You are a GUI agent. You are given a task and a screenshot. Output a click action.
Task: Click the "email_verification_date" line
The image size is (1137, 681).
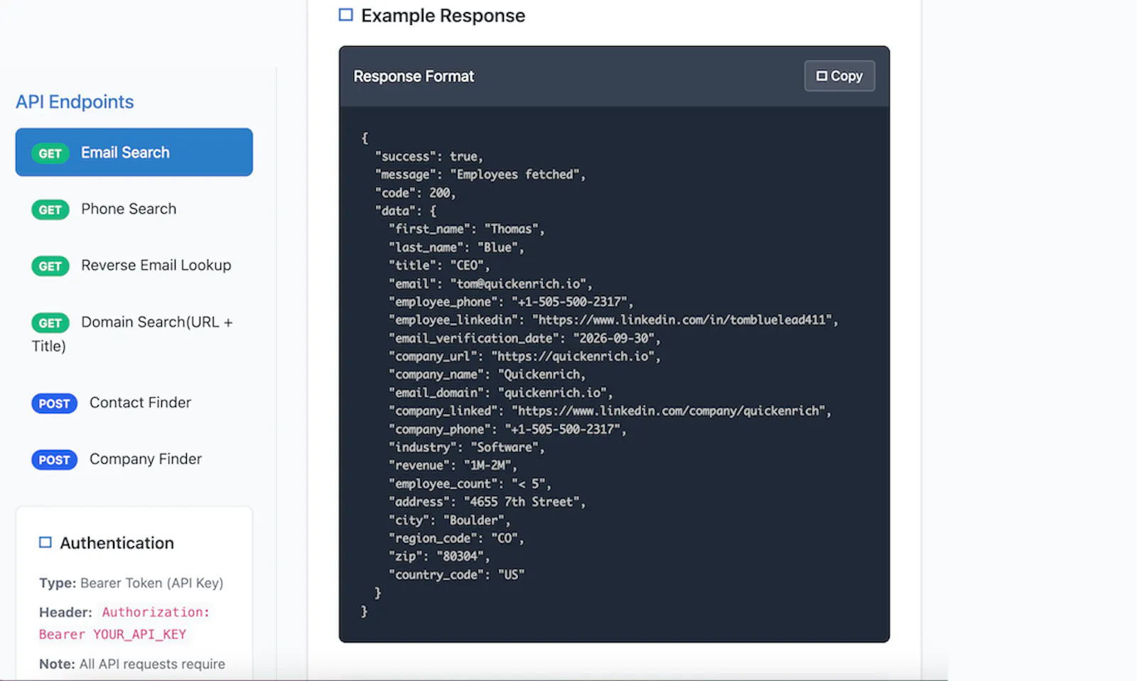click(x=524, y=339)
